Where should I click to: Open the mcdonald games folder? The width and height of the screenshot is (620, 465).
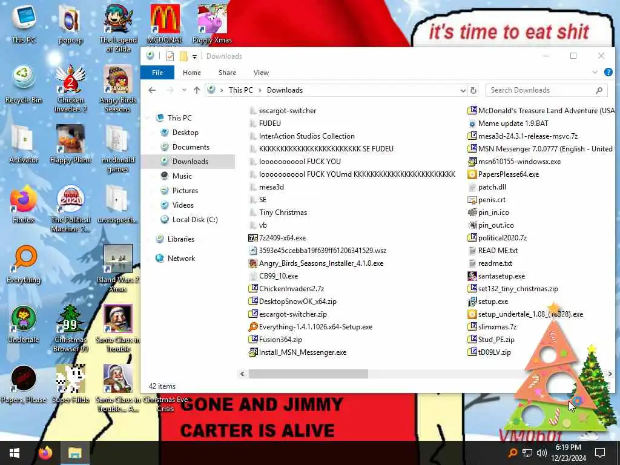click(x=118, y=148)
